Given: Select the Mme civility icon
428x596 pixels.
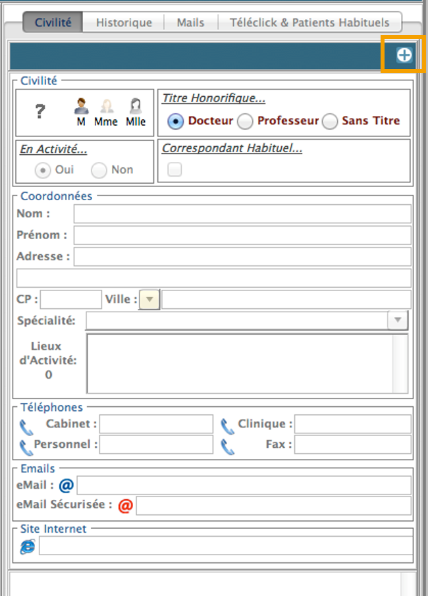Looking at the screenshot, I should pos(106,107).
